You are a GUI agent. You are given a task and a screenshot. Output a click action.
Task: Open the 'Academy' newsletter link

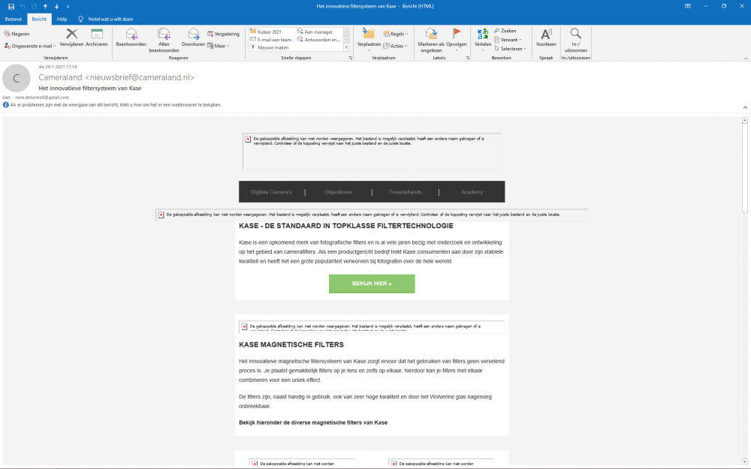click(472, 192)
